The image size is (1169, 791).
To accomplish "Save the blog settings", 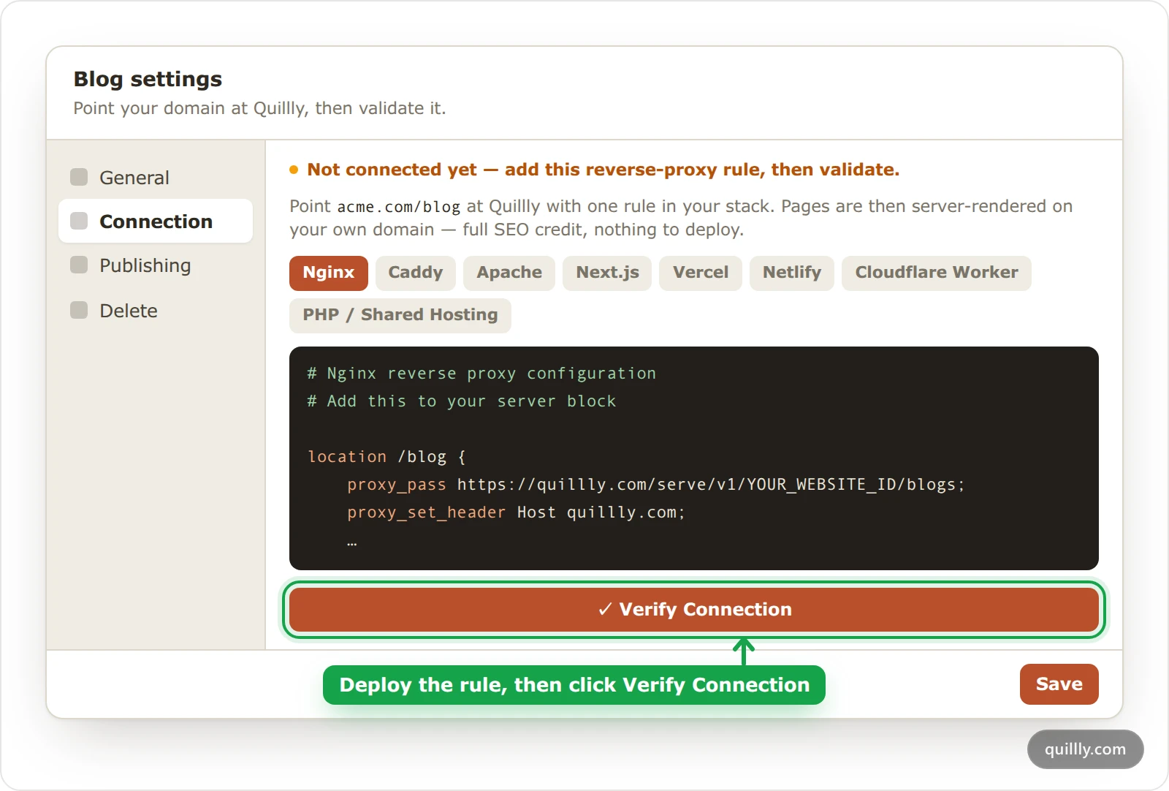I will click(1059, 684).
